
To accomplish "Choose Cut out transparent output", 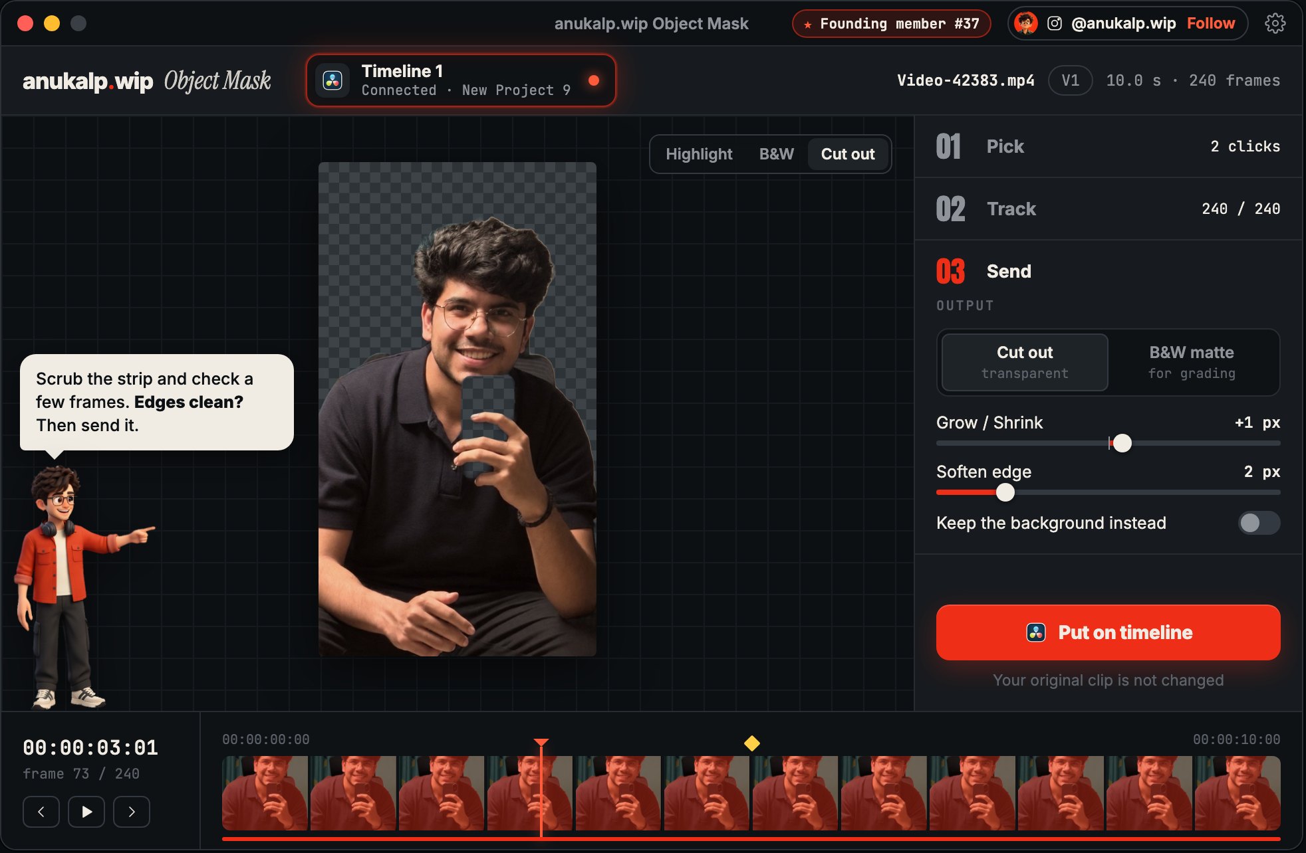I will click(1025, 362).
